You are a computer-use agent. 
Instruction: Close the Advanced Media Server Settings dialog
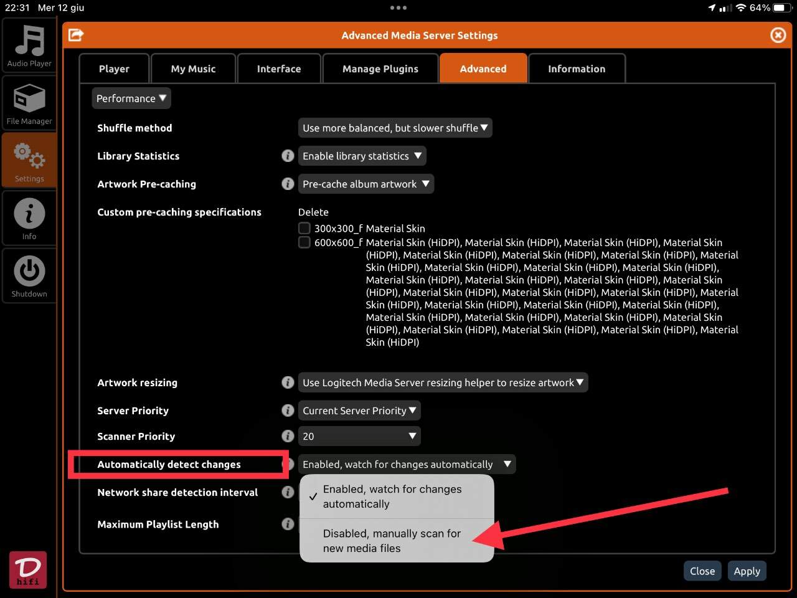pyautogui.click(x=778, y=35)
